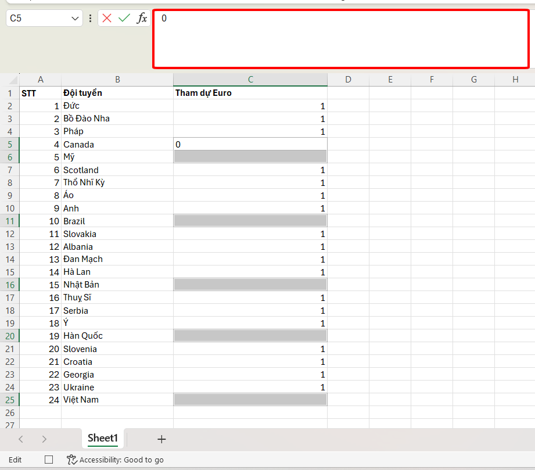Screen dimensions: 535x470
Task: Select column A header
Action: (x=40, y=80)
